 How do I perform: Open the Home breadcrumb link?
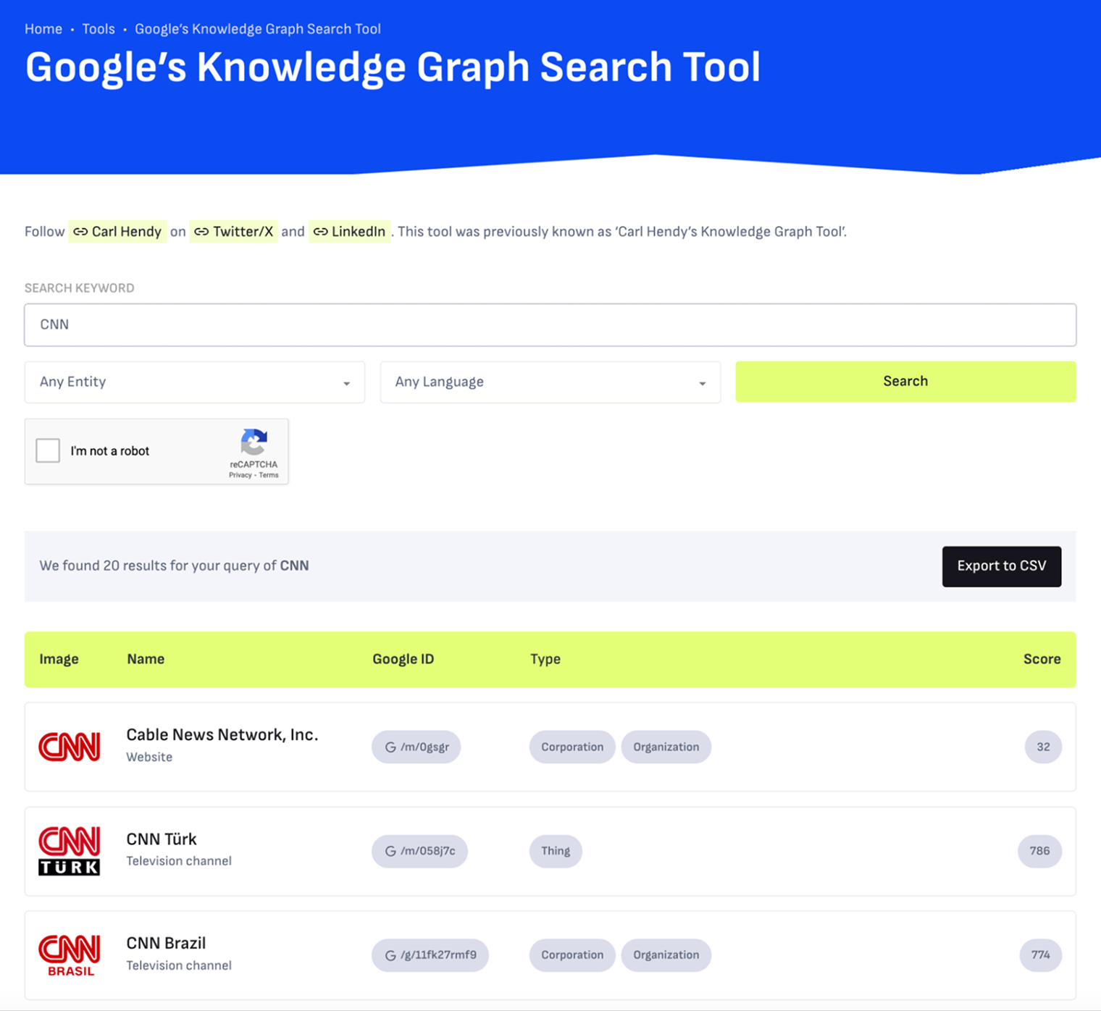click(x=43, y=29)
